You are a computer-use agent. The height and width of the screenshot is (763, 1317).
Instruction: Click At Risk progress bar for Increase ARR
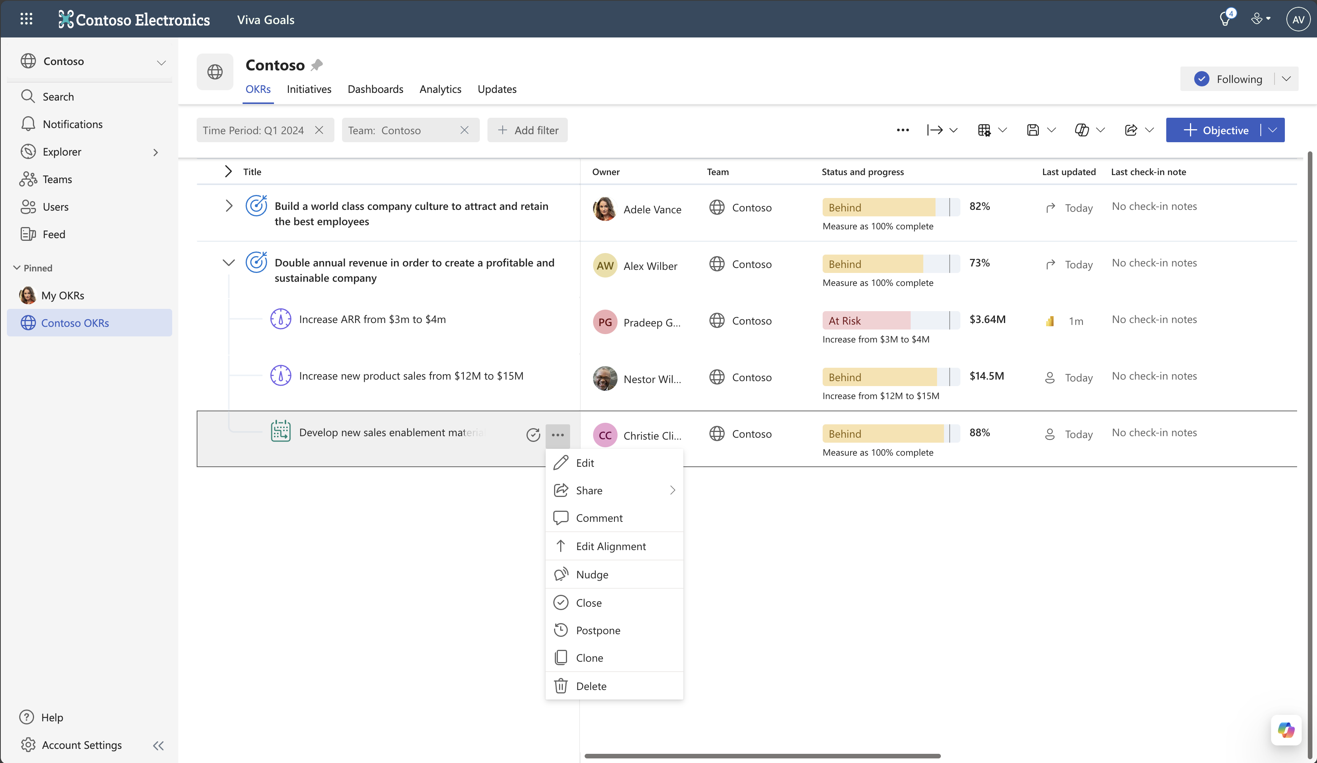[890, 321]
